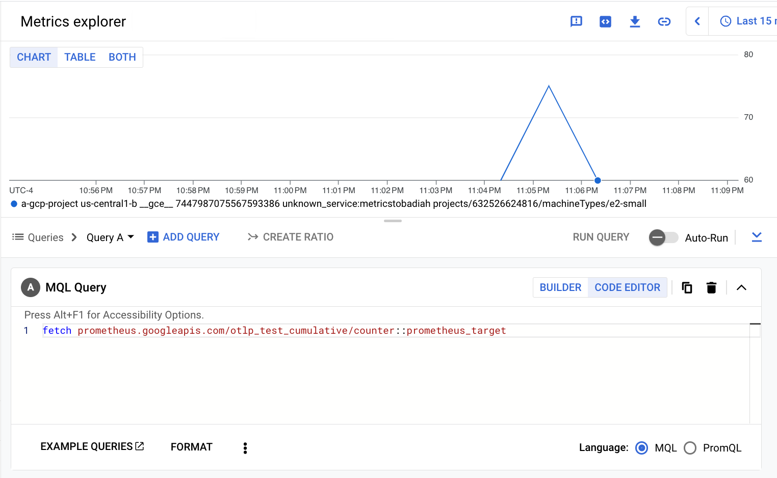Open the code embed icon in header
Viewport: 777px width, 478px height.
coord(605,21)
